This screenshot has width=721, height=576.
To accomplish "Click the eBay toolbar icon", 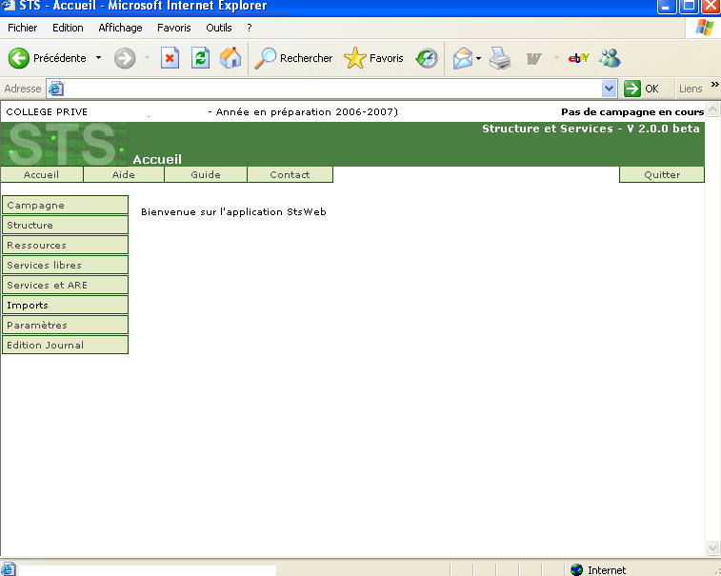I will click(578, 58).
